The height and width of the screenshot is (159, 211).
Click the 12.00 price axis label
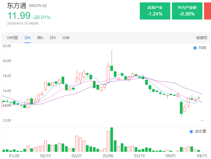pyautogui.click(x=7, y=120)
